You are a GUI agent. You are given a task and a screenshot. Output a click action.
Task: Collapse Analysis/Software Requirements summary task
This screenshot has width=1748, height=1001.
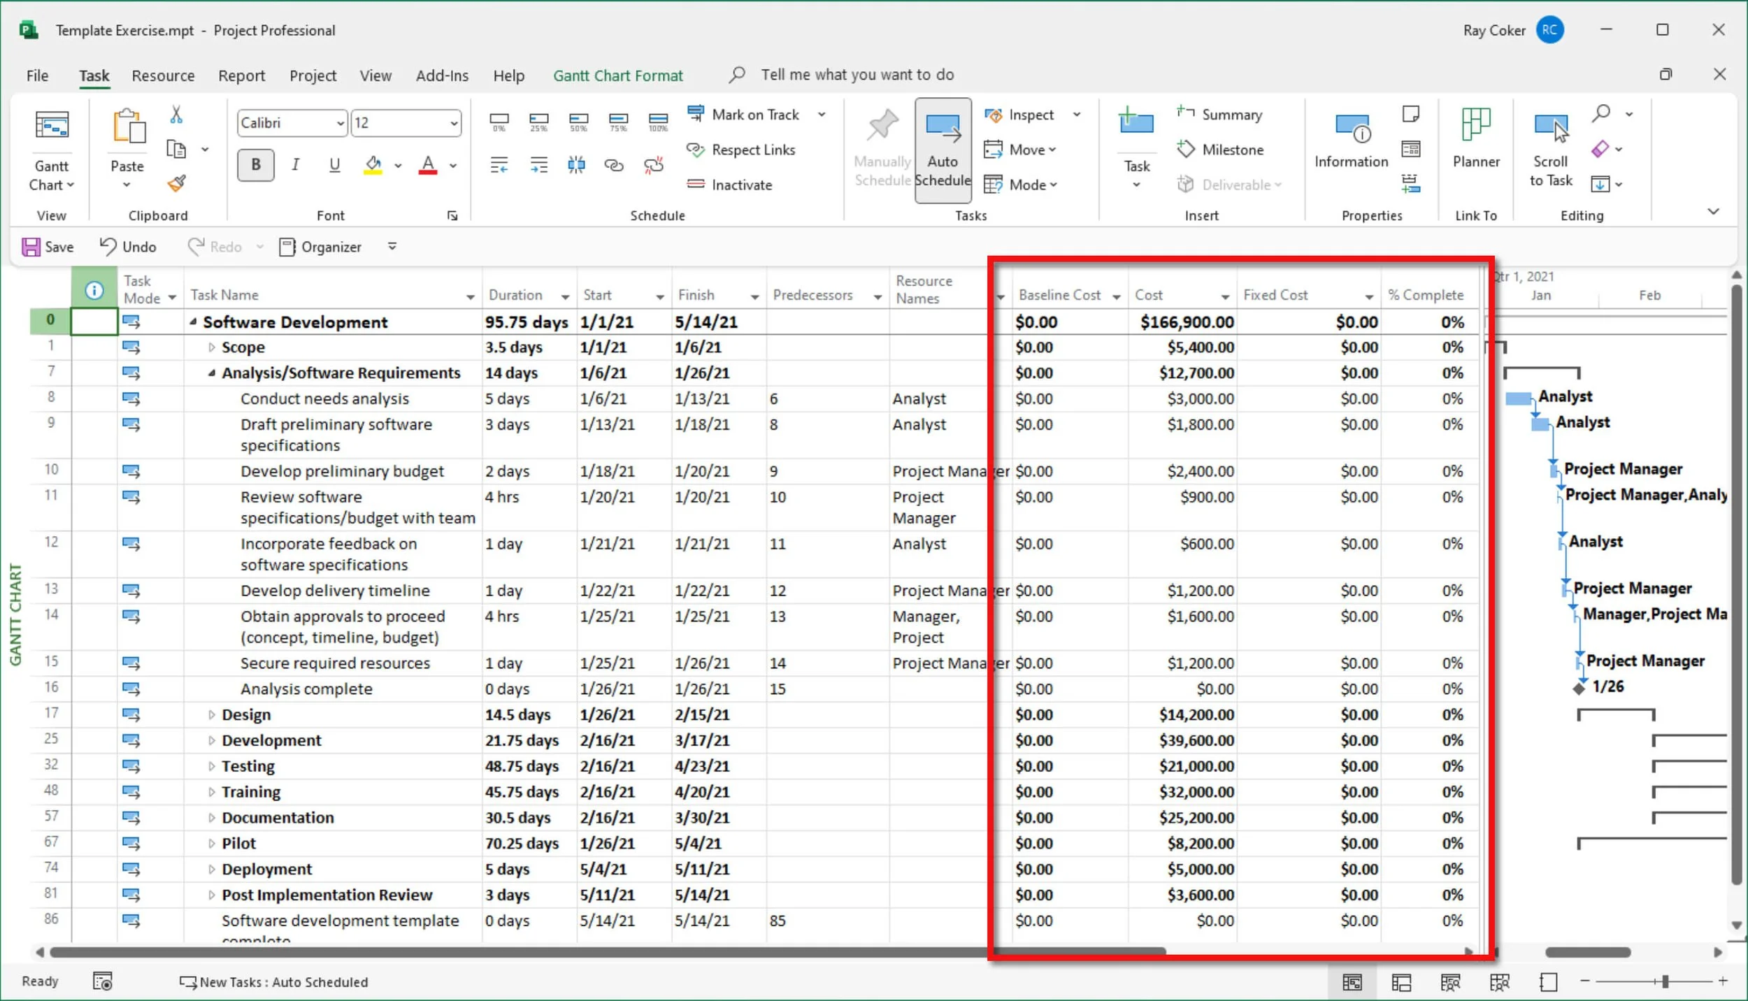(x=212, y=373)
